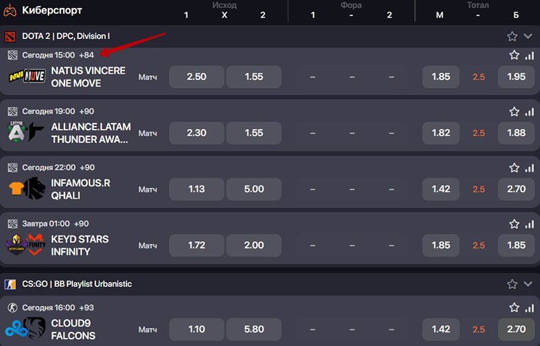Click Infamous.R vs Qhali team logos
This screenshot has width=540, height=346.
26,189
